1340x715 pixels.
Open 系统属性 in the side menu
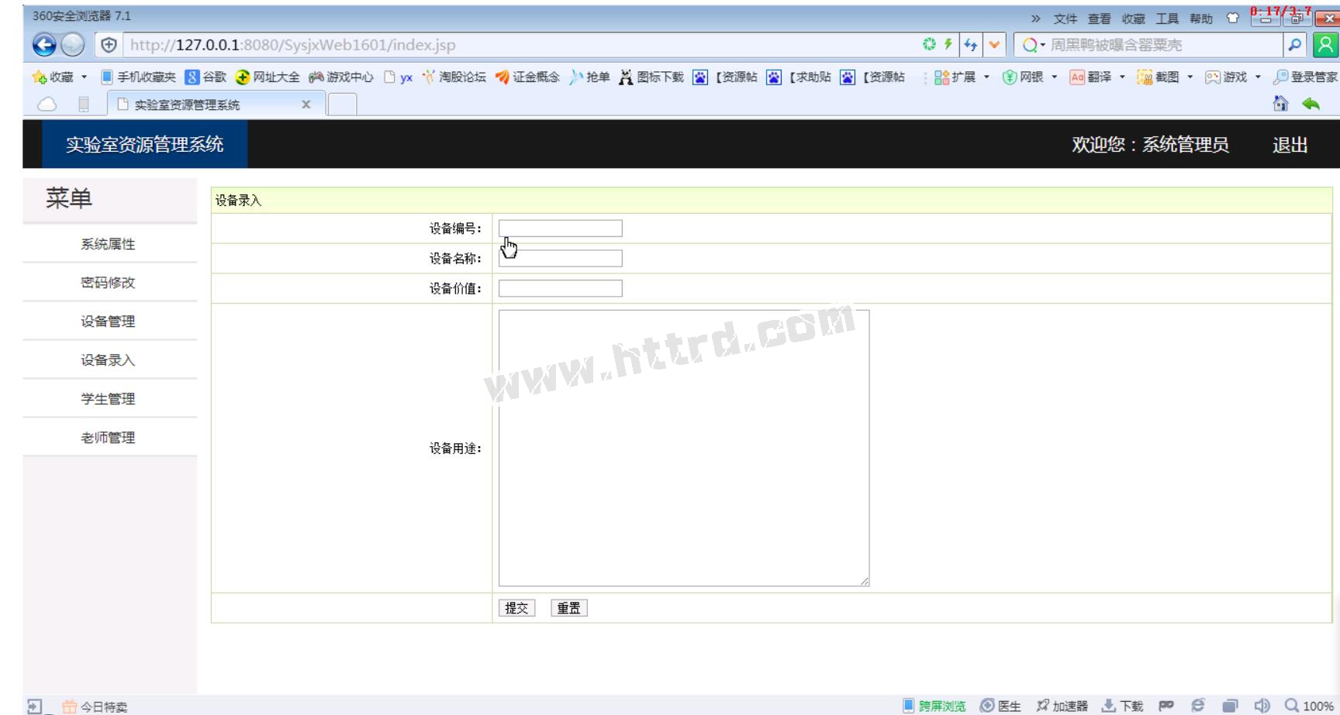(x=109, y=245)
